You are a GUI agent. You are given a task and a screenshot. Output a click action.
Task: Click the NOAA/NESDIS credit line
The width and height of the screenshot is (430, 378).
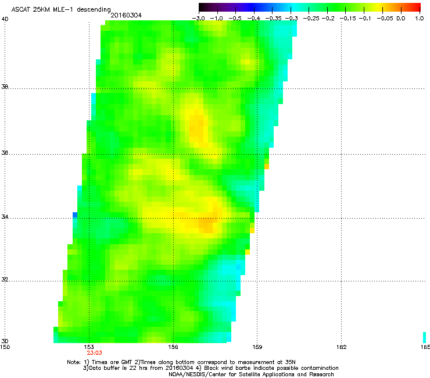click(251, 375)
